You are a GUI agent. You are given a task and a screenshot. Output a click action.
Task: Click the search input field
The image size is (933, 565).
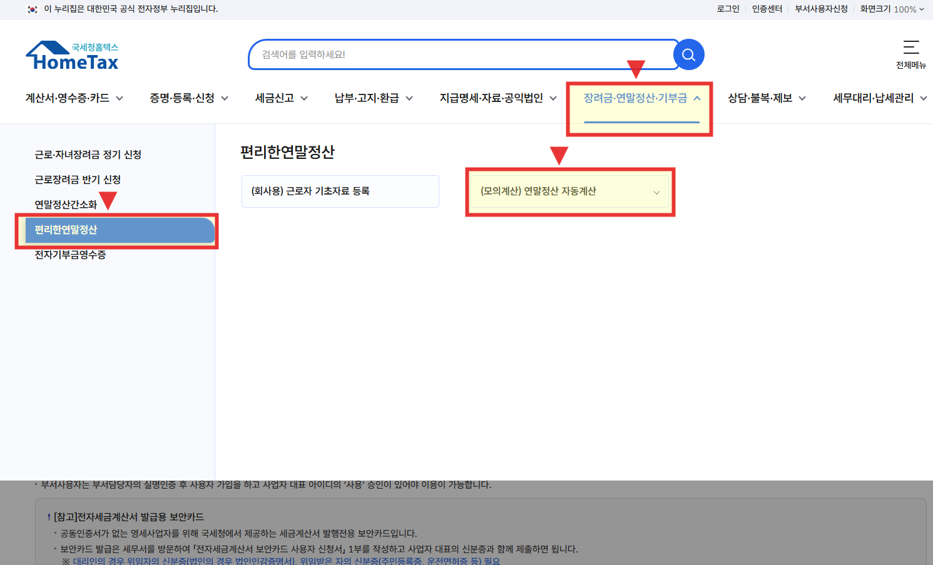tap(438, 54)
